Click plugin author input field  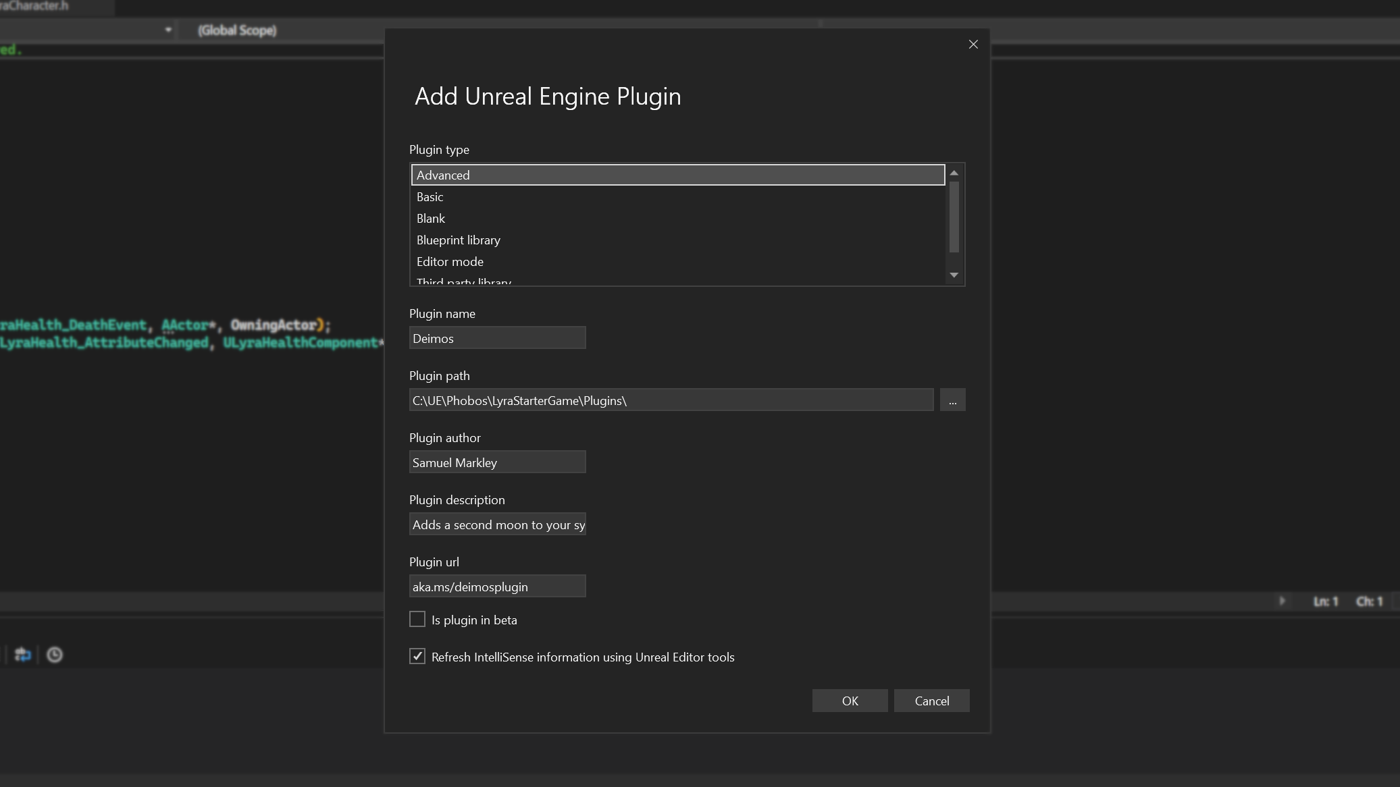[x=497, y=462]
